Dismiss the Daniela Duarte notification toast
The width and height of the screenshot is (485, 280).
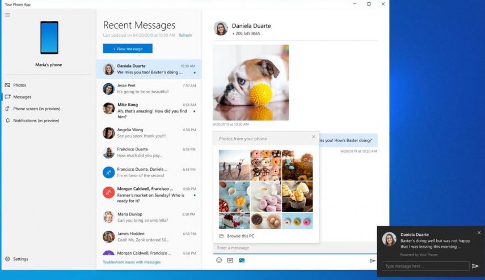coord(479,233)
